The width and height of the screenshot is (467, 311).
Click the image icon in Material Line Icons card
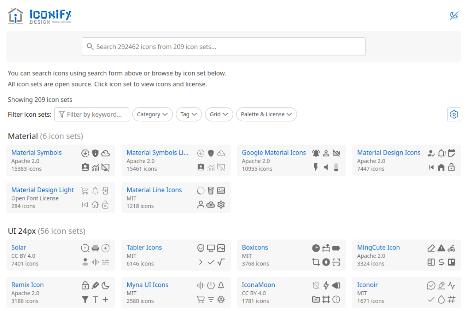tap(221, 190)
